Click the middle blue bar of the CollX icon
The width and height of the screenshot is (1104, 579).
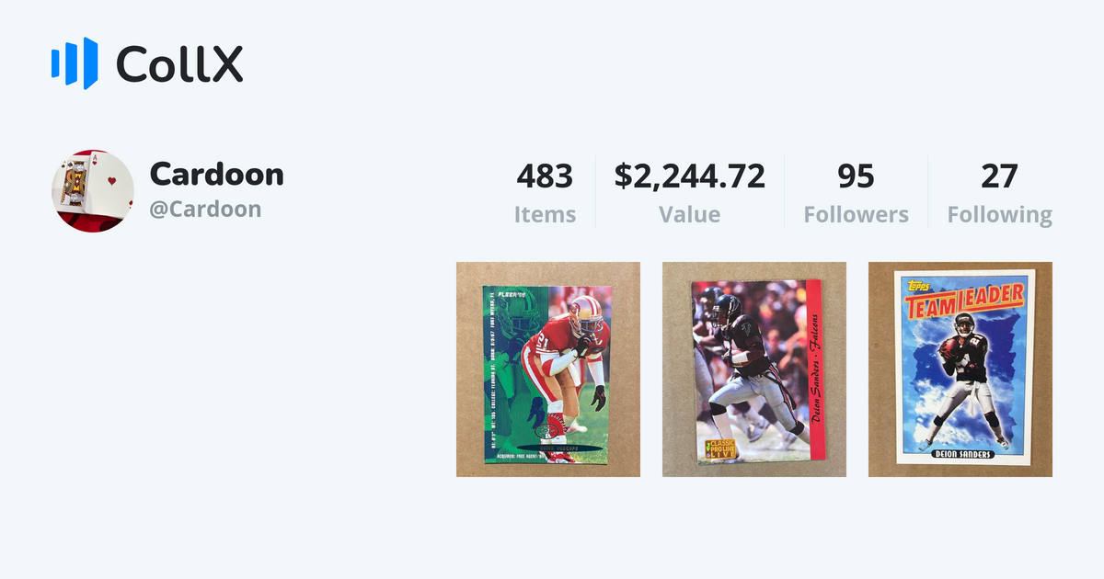[x=72, y=62]
